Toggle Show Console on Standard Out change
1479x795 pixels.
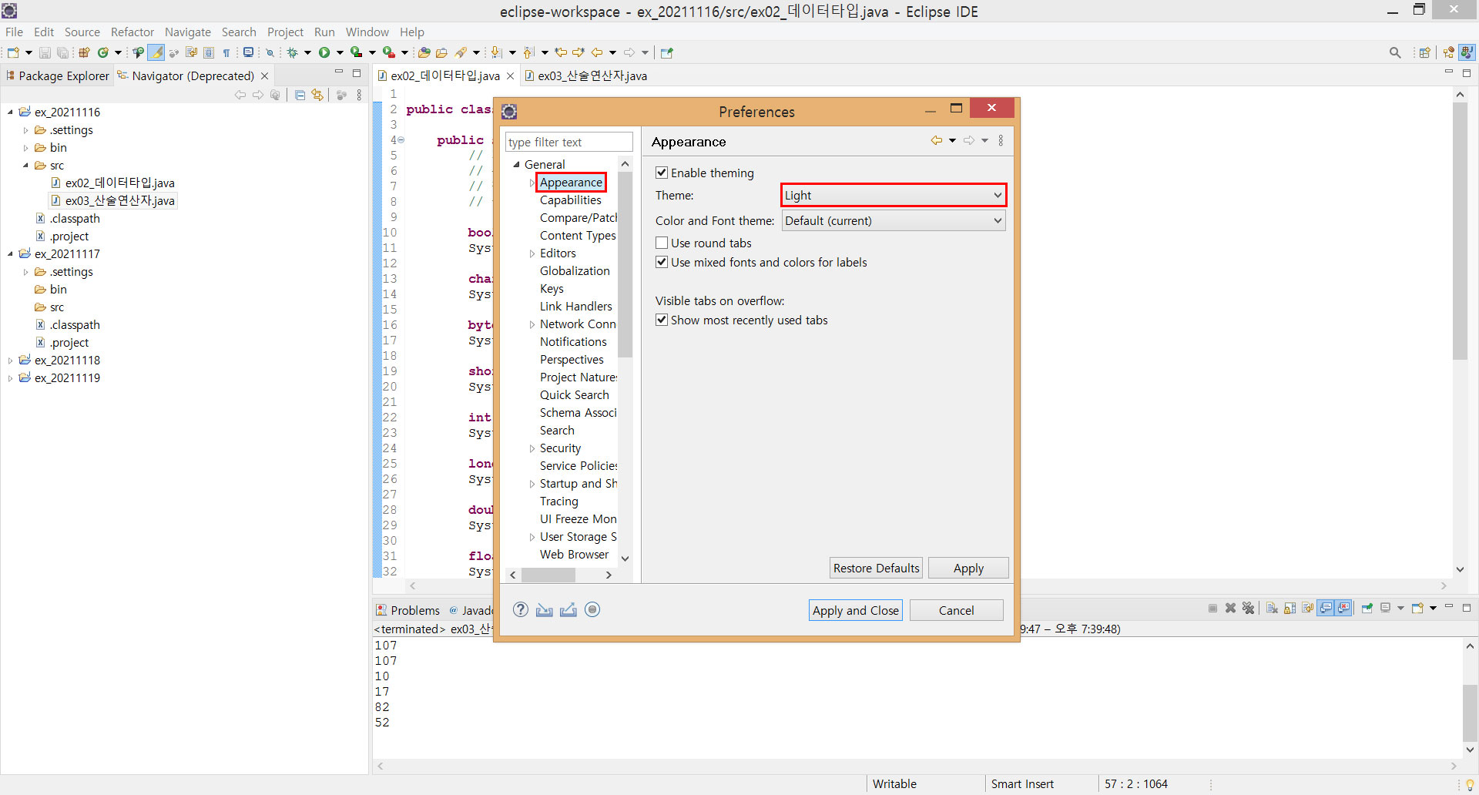pos(1326,608)
